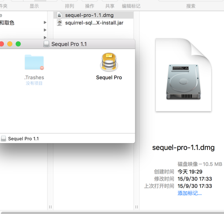The image size is (224, 214).
Task: Click the 没有项目 label under .Trashes
Action: 34,83
